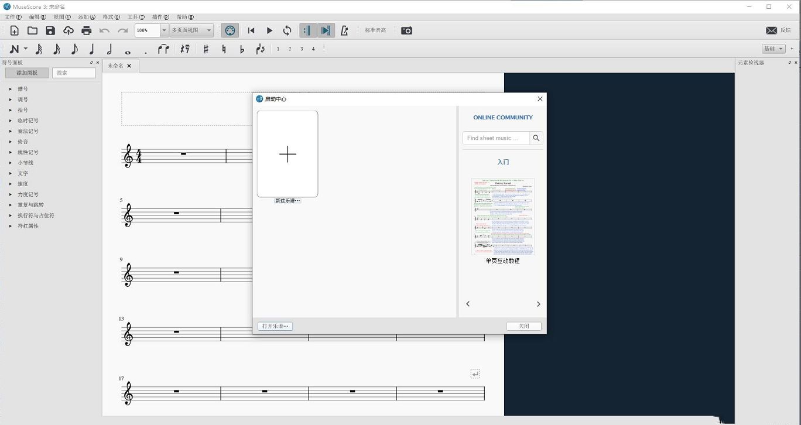Toggle loop playback
This screenshot has width=801, height=425.
coord(287,30)
